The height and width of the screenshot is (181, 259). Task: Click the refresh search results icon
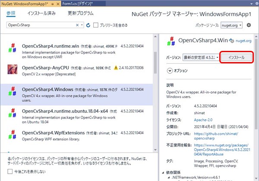88,25
